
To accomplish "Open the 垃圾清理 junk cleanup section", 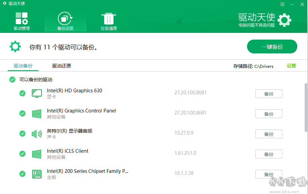I will (108, 21).
